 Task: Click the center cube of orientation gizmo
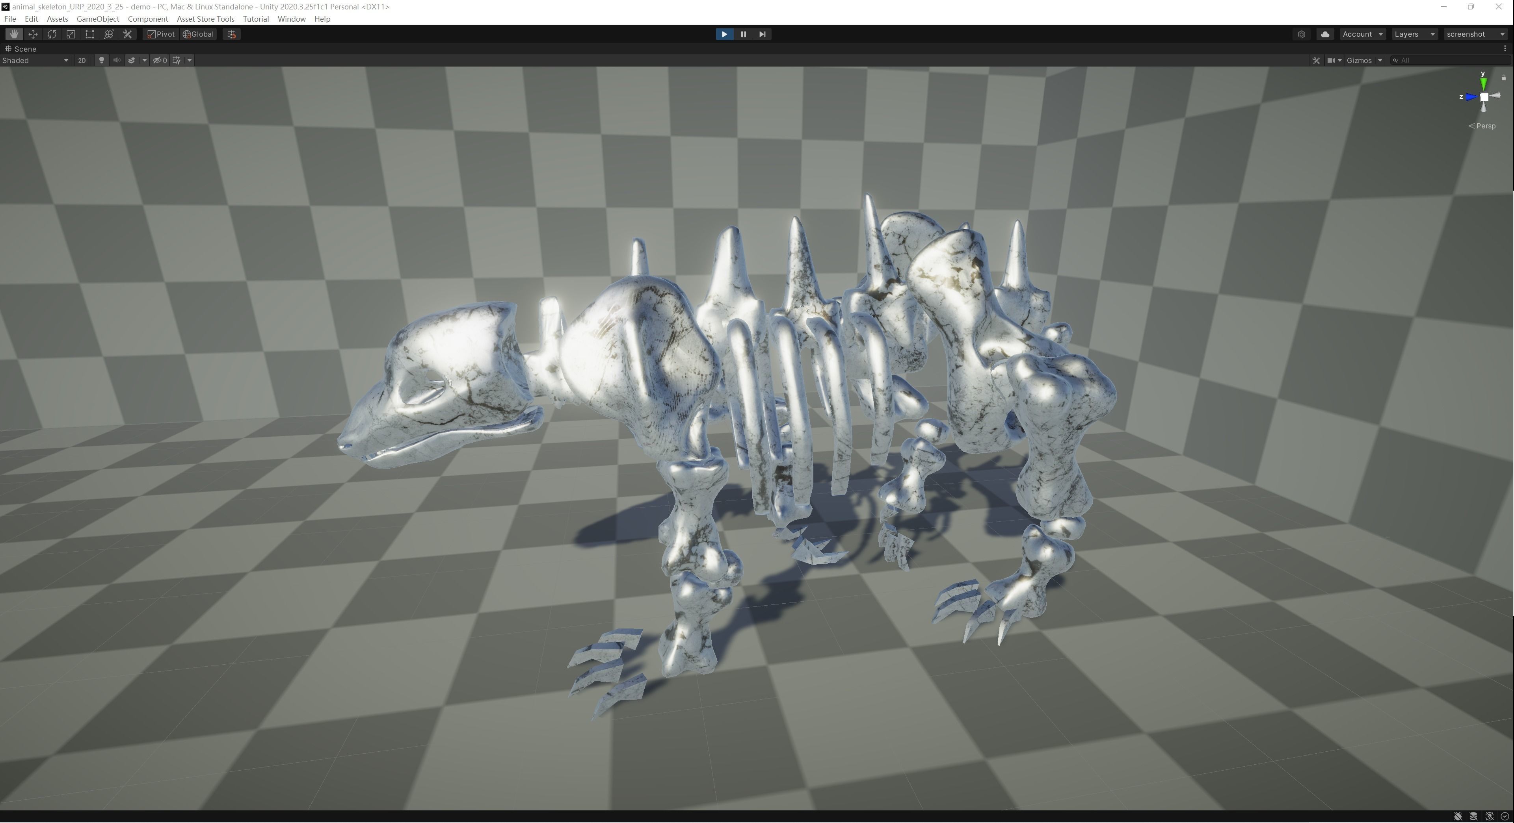1484,97
